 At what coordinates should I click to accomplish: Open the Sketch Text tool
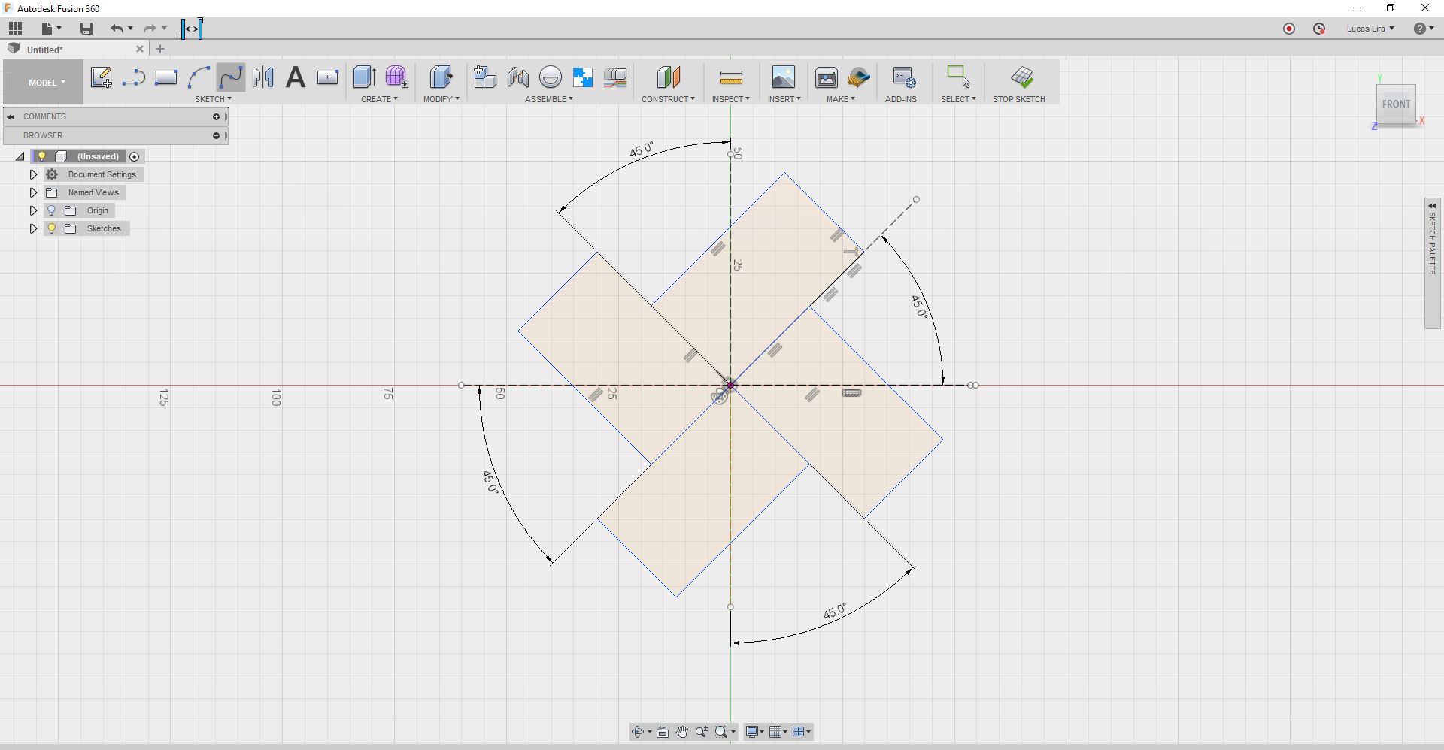coord(294,77)
